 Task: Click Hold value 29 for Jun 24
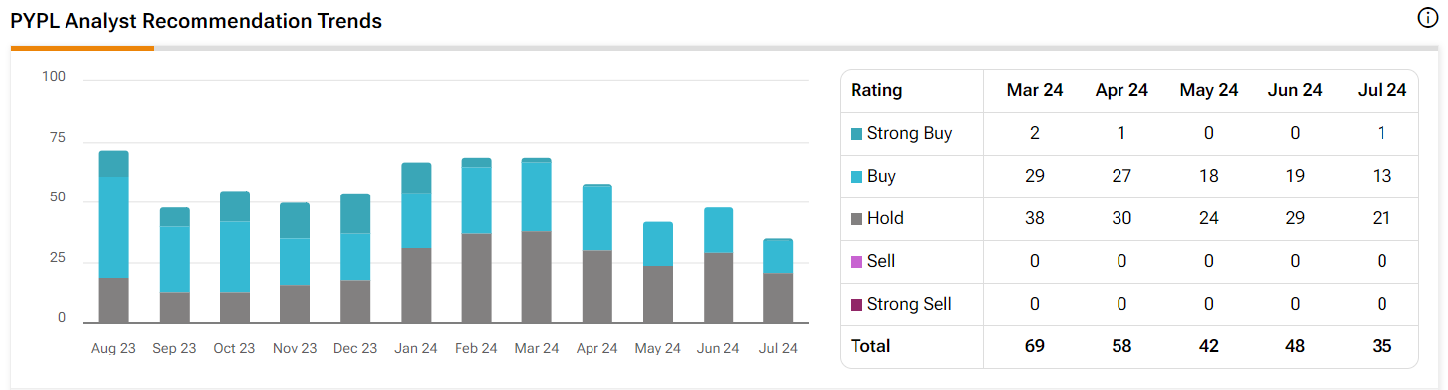(1295, 218)
